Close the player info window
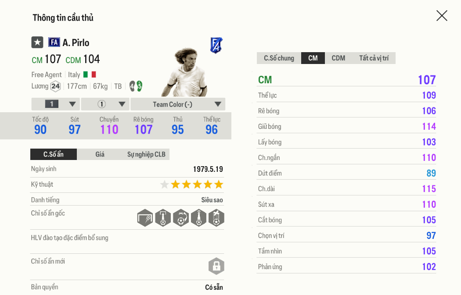Image resolution: width=461 pixels, height=295 pixels. pos(442,16)
